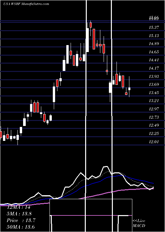This screenshot has width=165, height=232.
Task: Click the <<Live label
Action: click(139, 221)
